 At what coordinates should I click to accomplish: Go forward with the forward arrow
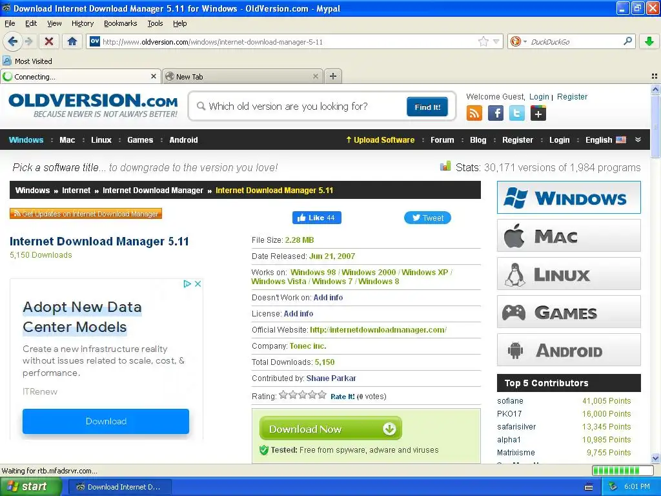[x=28, y=41]
